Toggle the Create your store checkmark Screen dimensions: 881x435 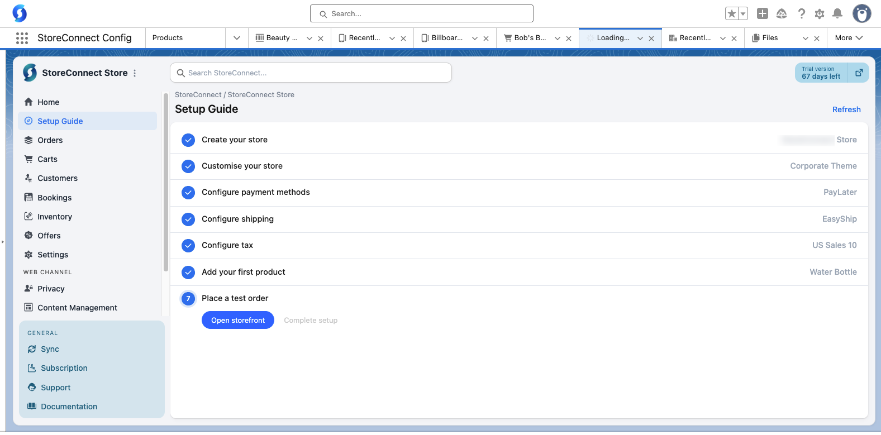coord(188,140)
